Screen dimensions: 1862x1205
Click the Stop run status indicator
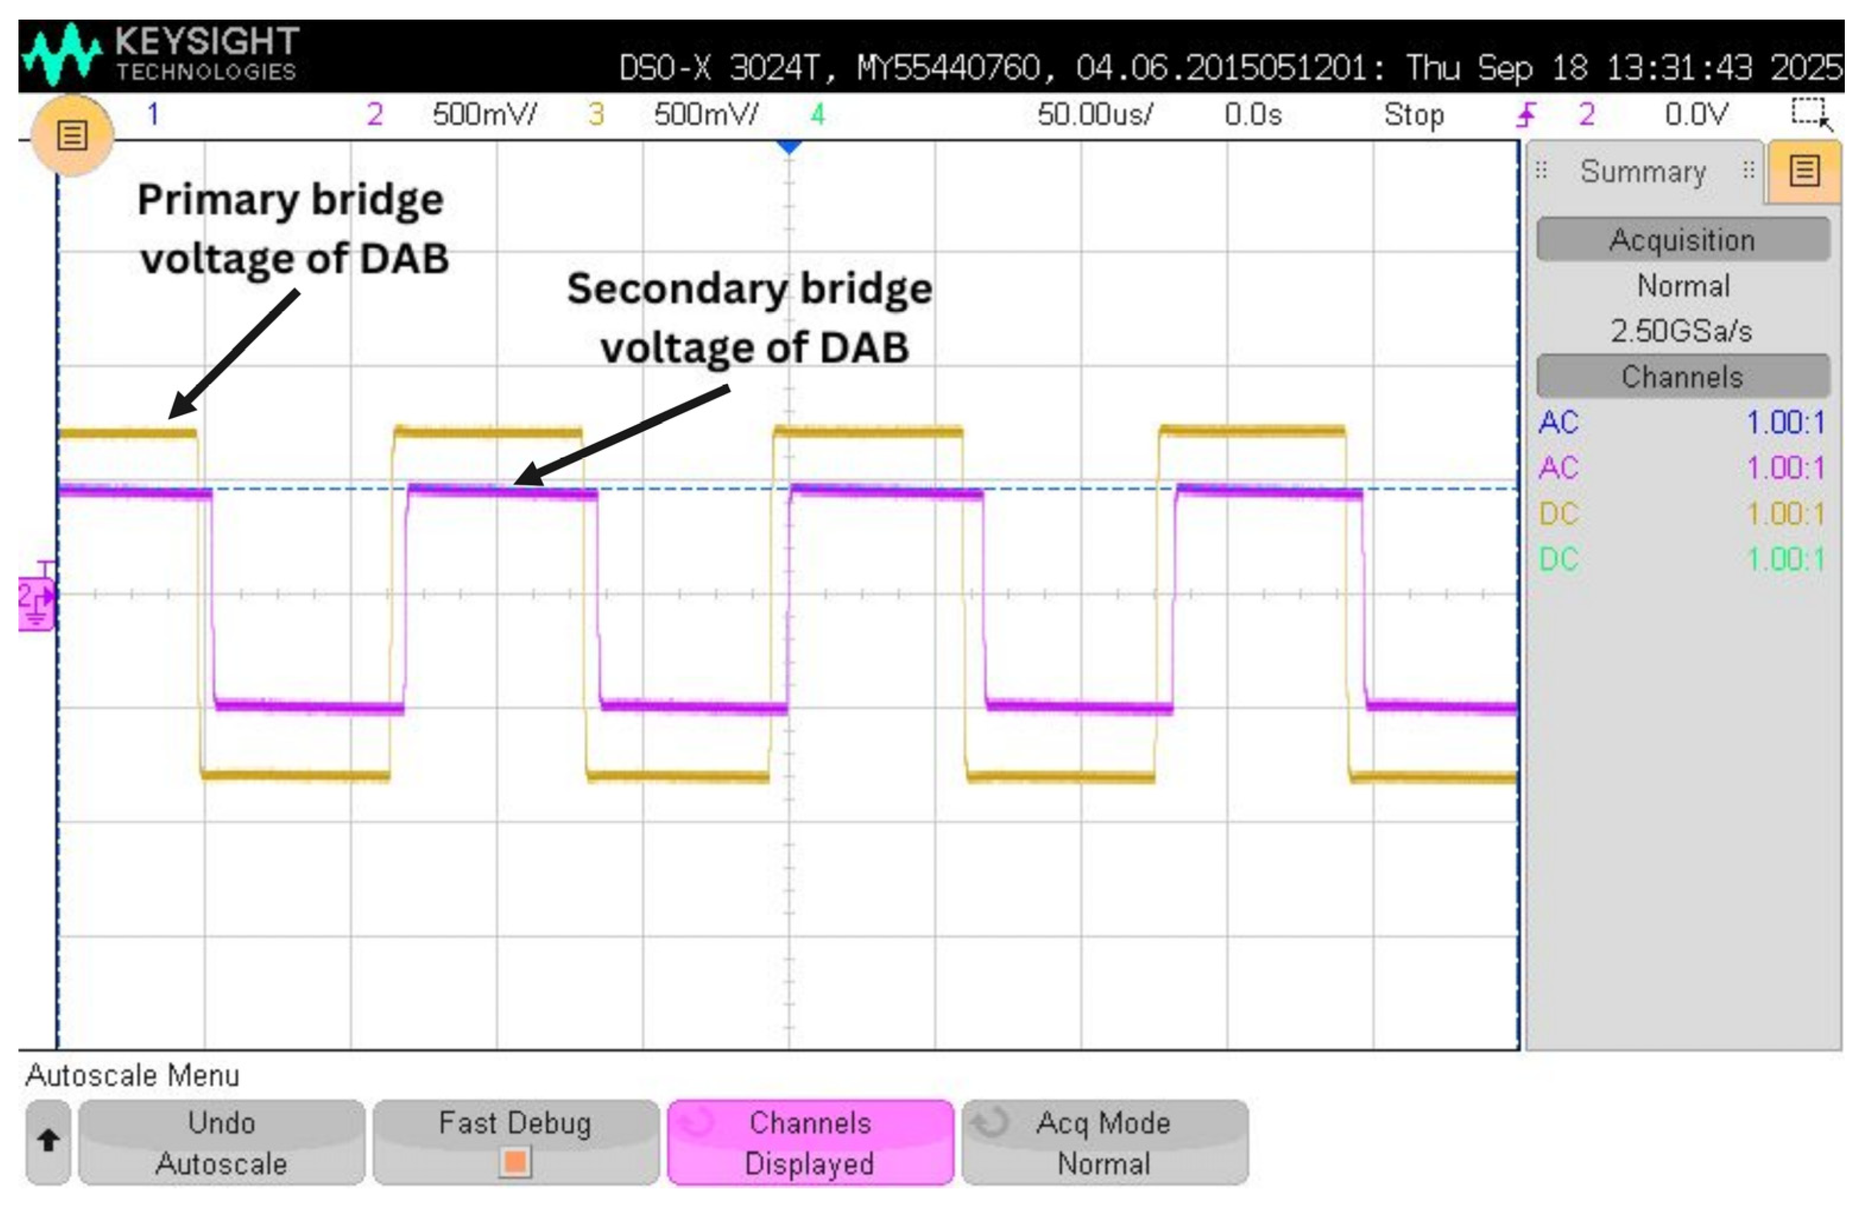pyautogui.click(x=1414, y=115)
